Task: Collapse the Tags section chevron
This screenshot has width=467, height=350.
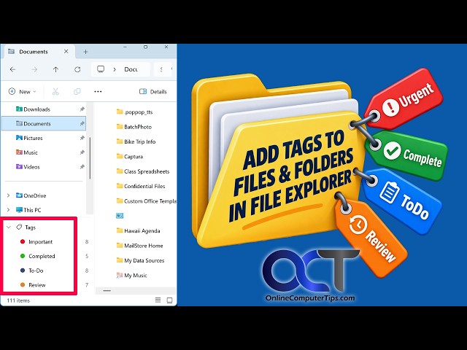Action: [9, 227]
